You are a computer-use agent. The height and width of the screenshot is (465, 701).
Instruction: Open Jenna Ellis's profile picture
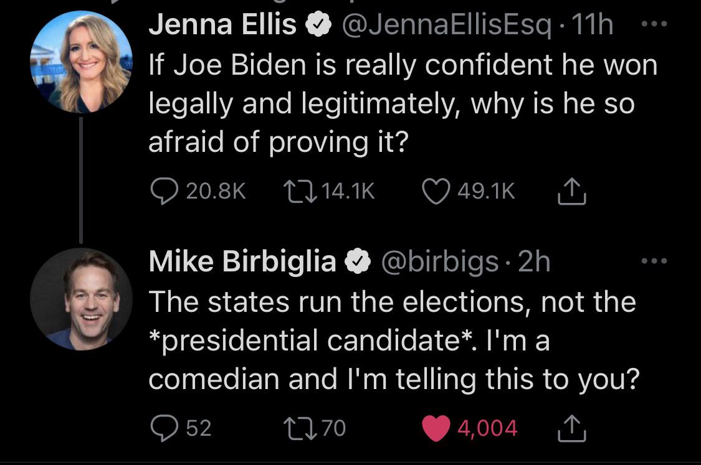click(81, 62)
